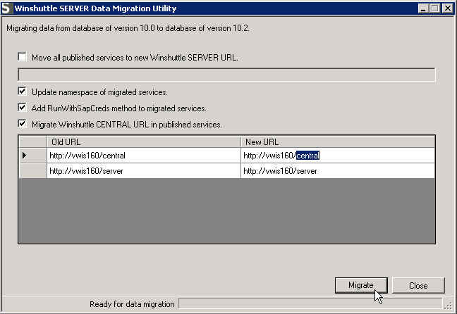The image size is (457, 314).
Task: Click the New URL column header
Action: pos(338,142)
